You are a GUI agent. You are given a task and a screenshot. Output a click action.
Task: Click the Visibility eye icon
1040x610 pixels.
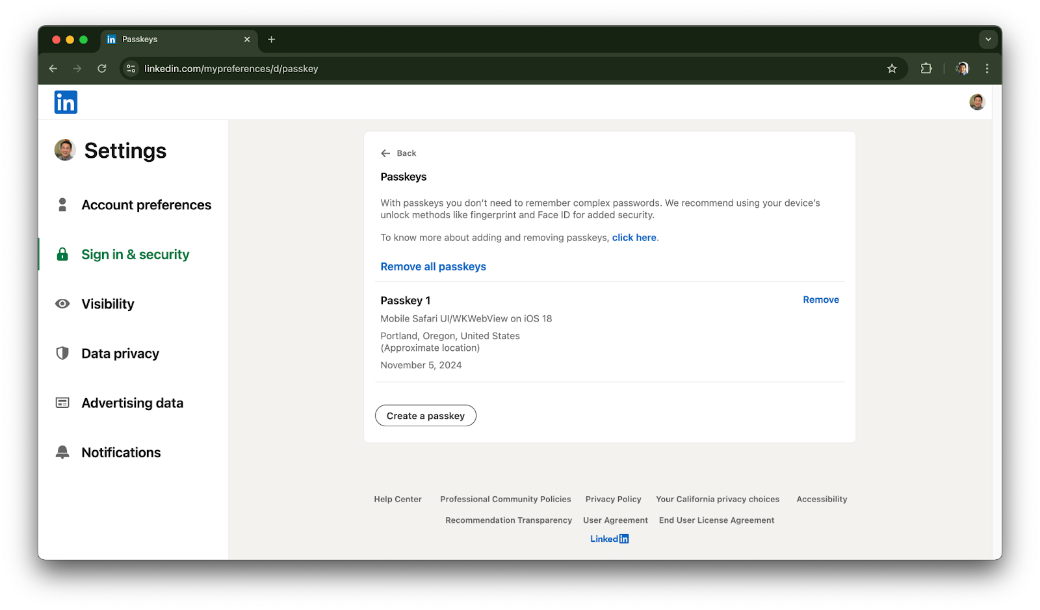pos(62,304)
